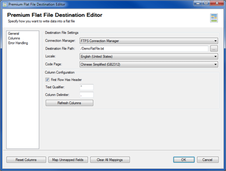Image resolution: width=226 pixels, height=171 pixels.
Task: Minimize the editor window
Action: (198, 3)
